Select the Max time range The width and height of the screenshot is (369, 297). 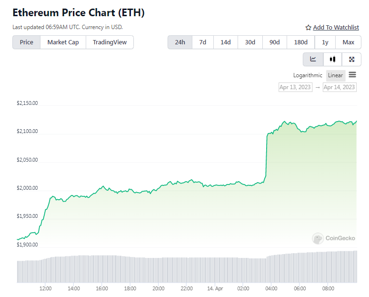[x=349, y=42]
